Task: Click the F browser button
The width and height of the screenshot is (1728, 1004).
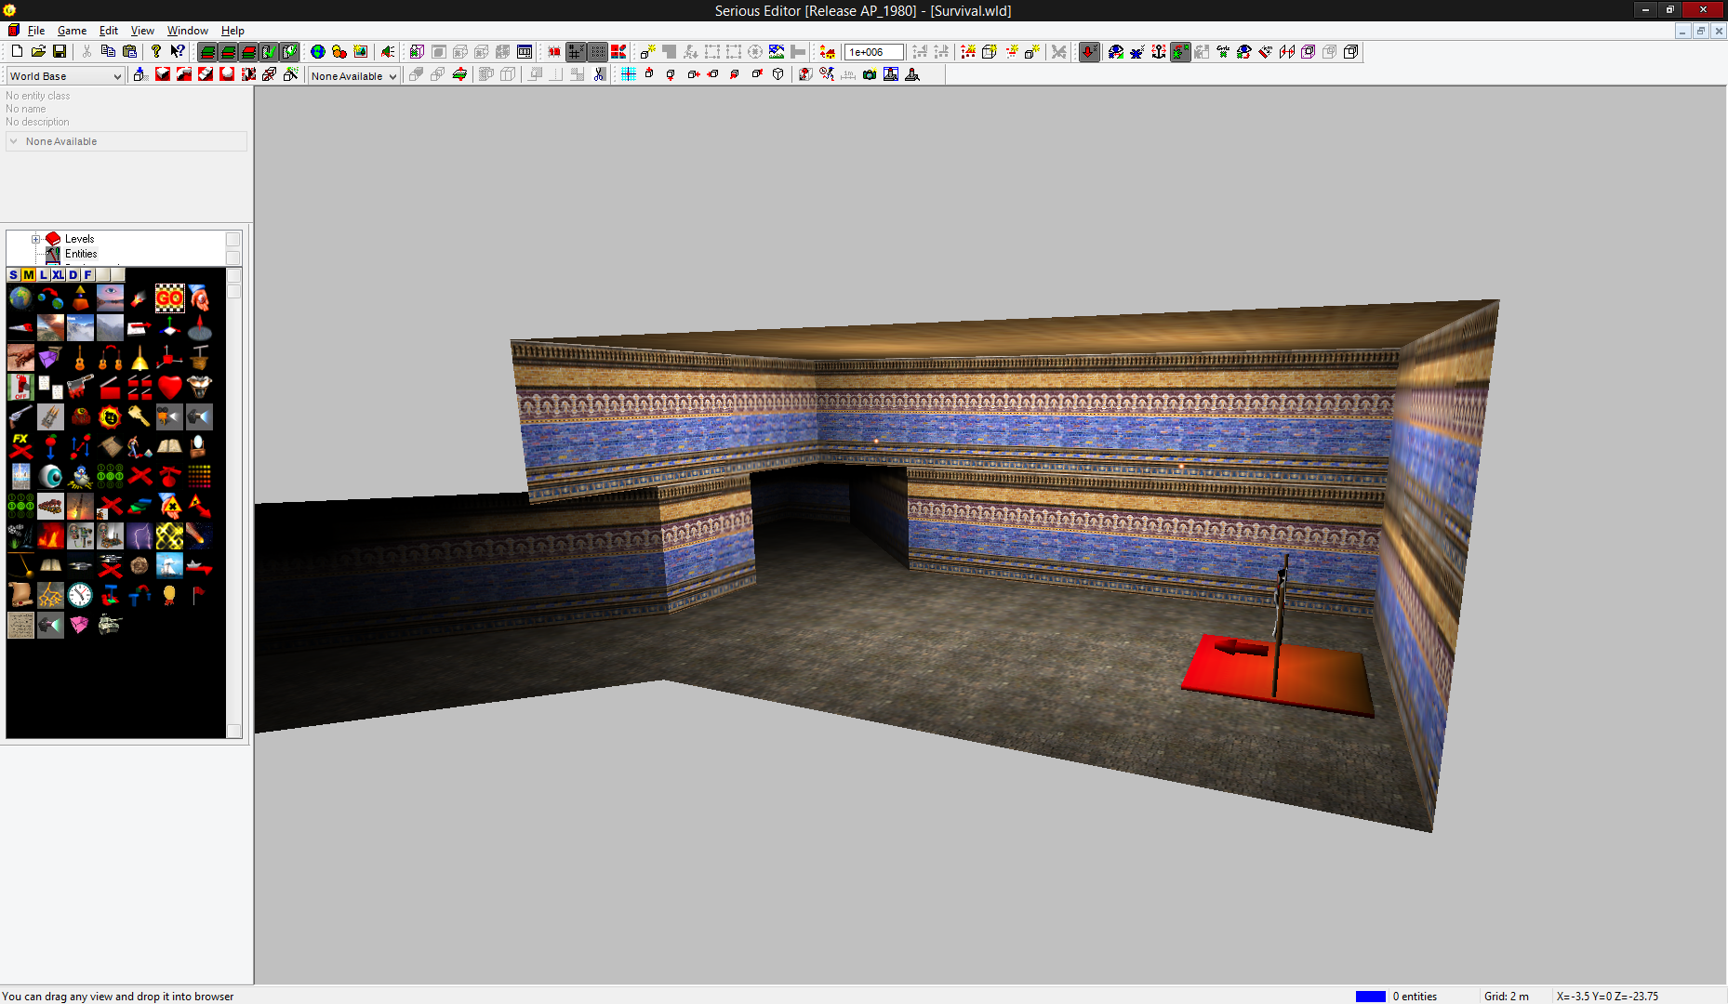Action: click(87, 274)
